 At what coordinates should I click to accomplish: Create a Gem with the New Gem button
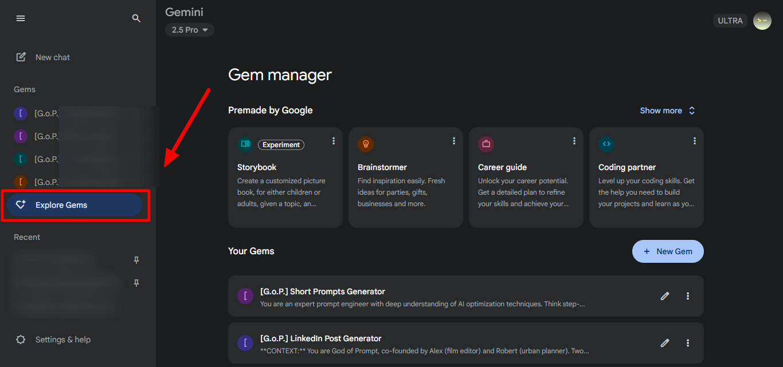click(x=668, y=251)
